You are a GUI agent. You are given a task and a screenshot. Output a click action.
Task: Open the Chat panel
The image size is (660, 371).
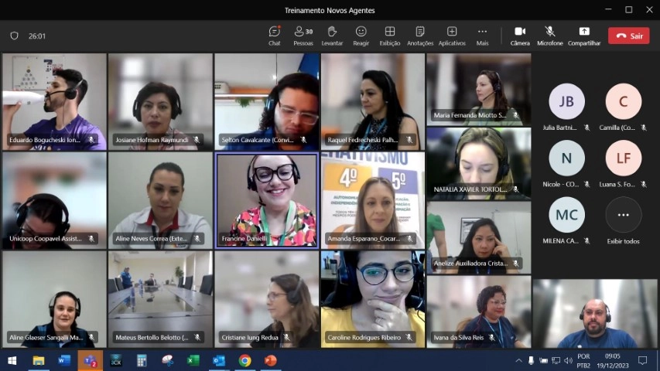tap(275, 36)
